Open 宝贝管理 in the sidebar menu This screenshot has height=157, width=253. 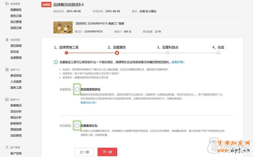coord(16,22)
